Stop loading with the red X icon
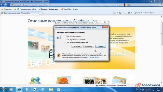Viewport: 163px width, 92px height. [x=123, y=5]
